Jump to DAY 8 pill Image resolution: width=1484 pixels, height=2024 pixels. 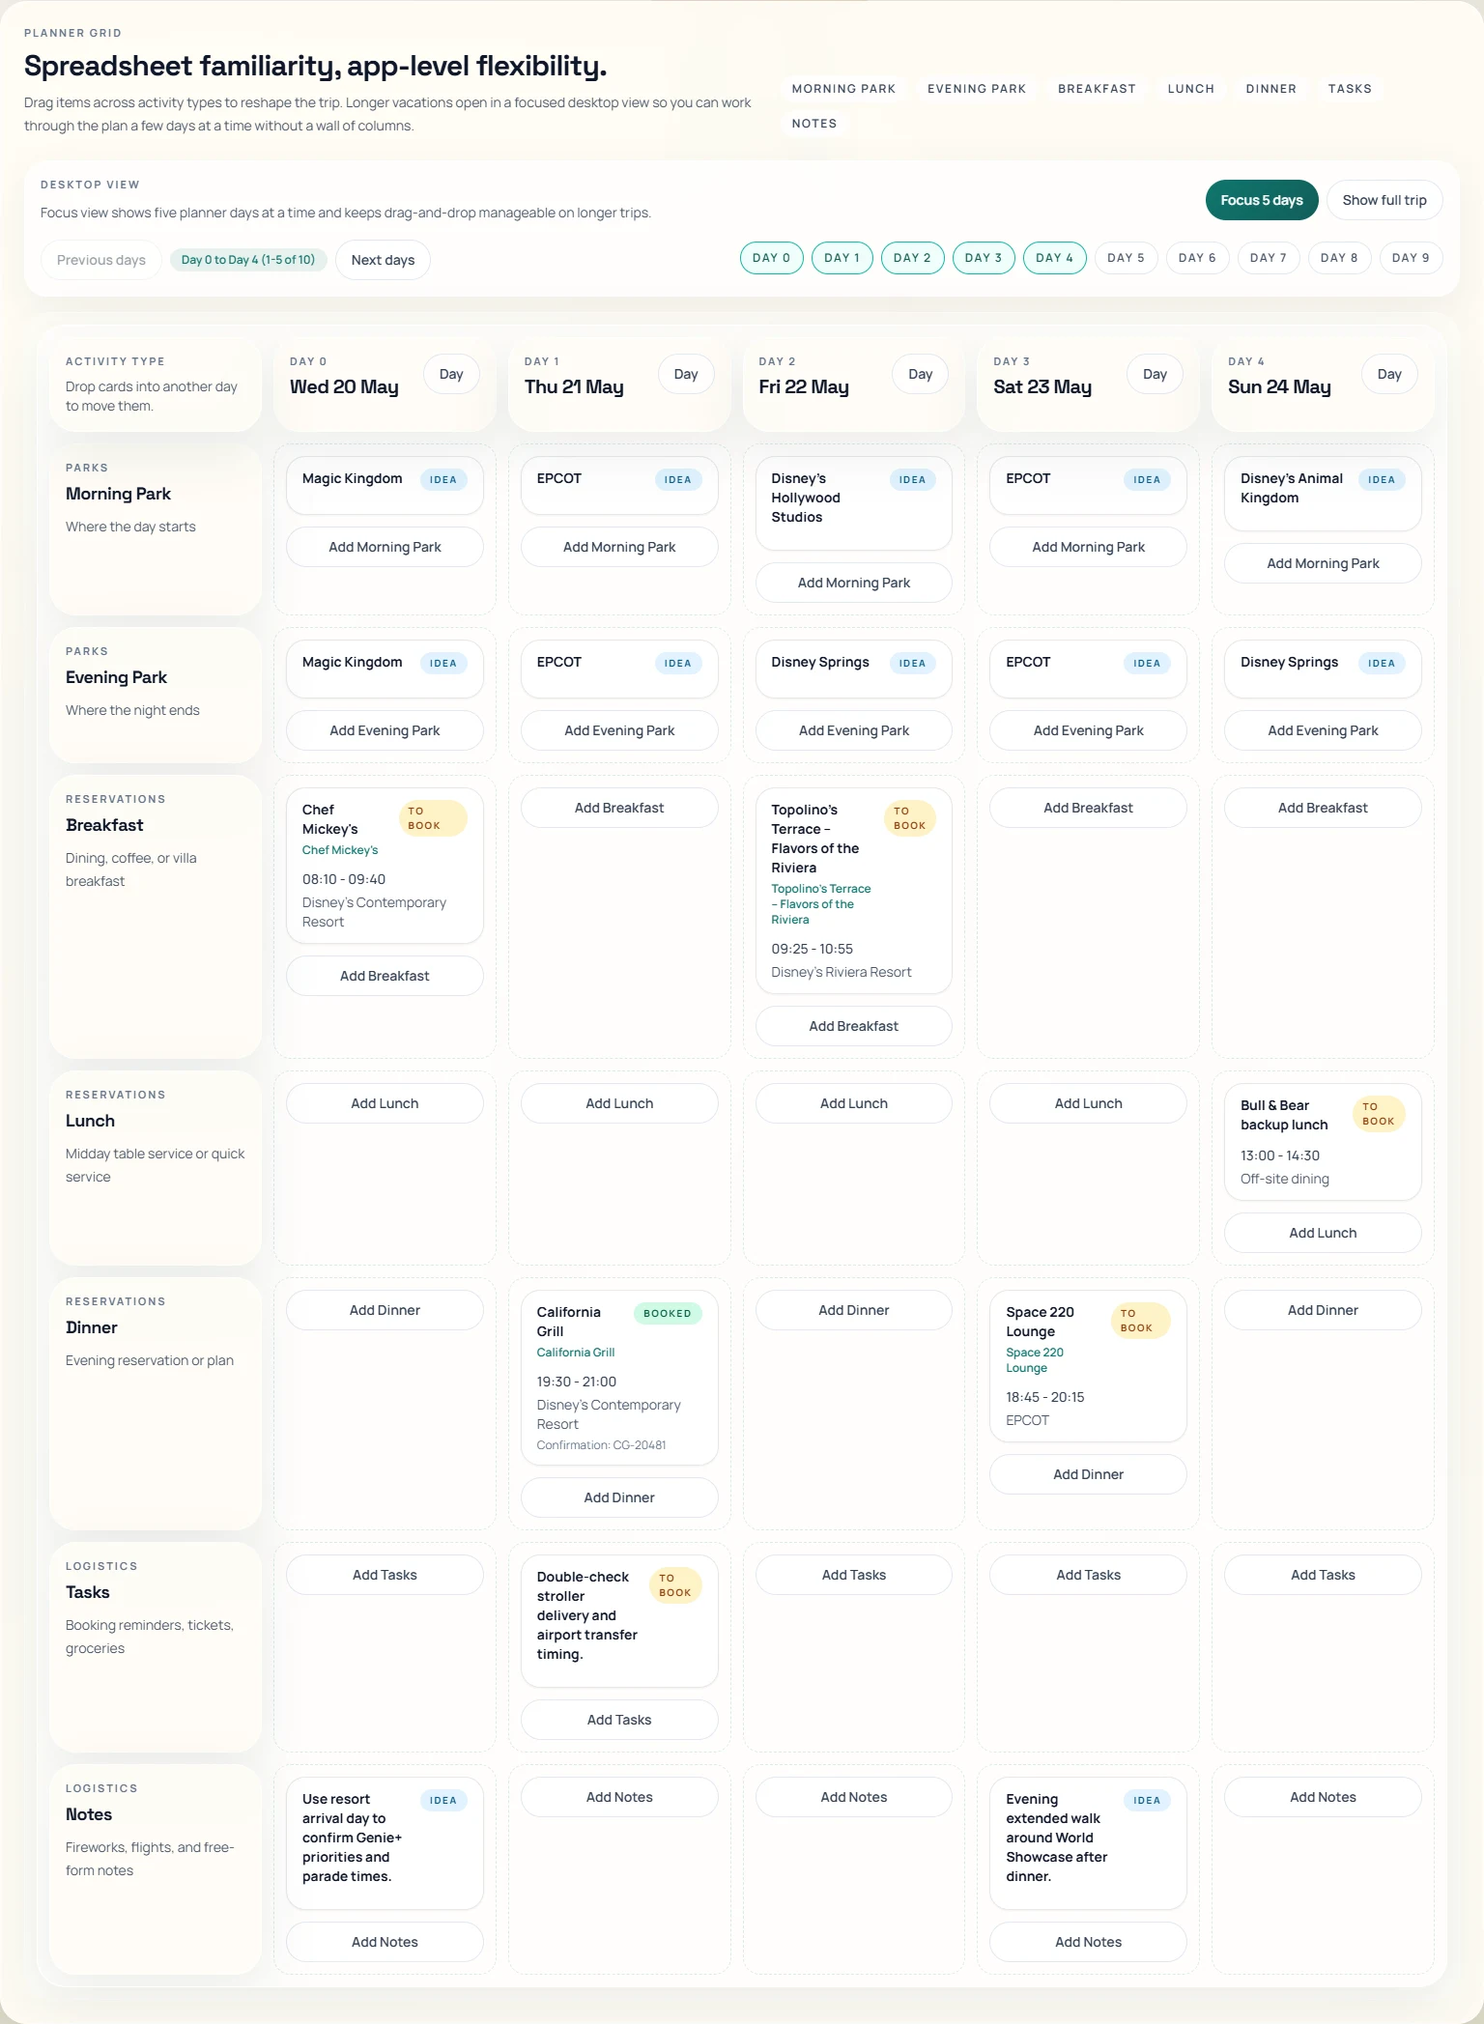pos(1339,258)
